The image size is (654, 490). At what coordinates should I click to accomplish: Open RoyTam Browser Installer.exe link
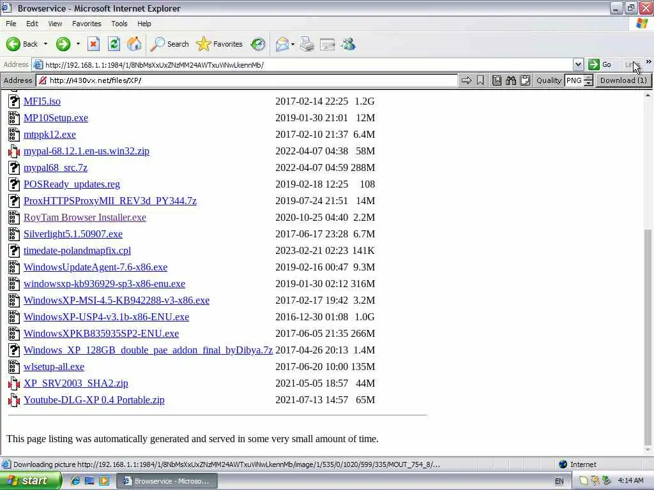tap(85, 218)
